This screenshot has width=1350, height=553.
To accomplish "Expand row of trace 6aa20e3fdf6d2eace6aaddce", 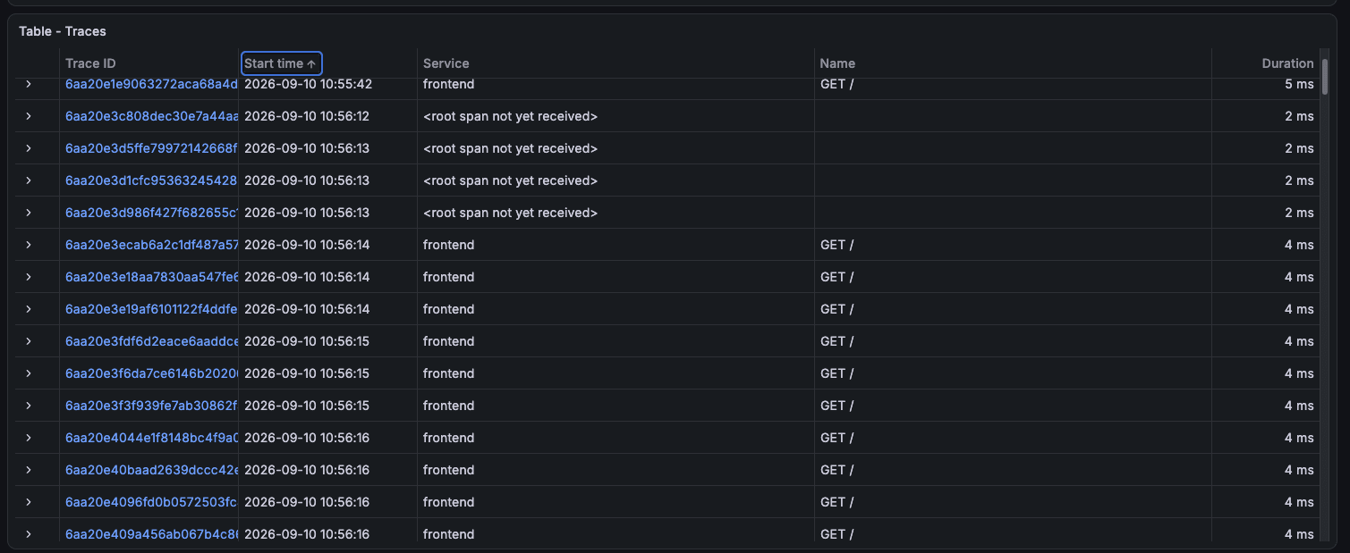I will pyautogui.click(x=29, y=341).
